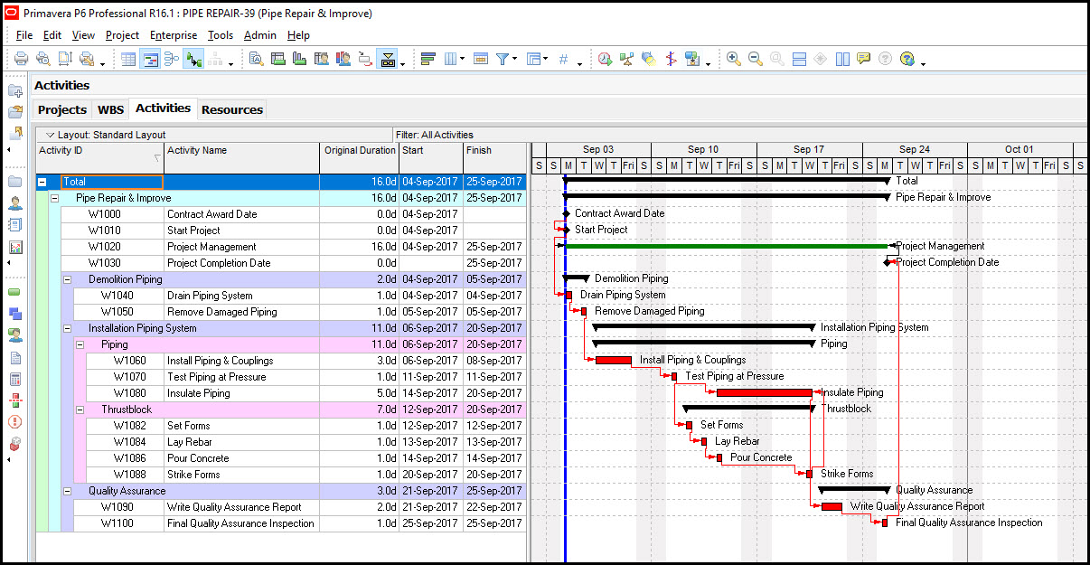Click the Schedule (clock) toolbar icon
This screenshot has height=565, width=1090.
[605, 59]
